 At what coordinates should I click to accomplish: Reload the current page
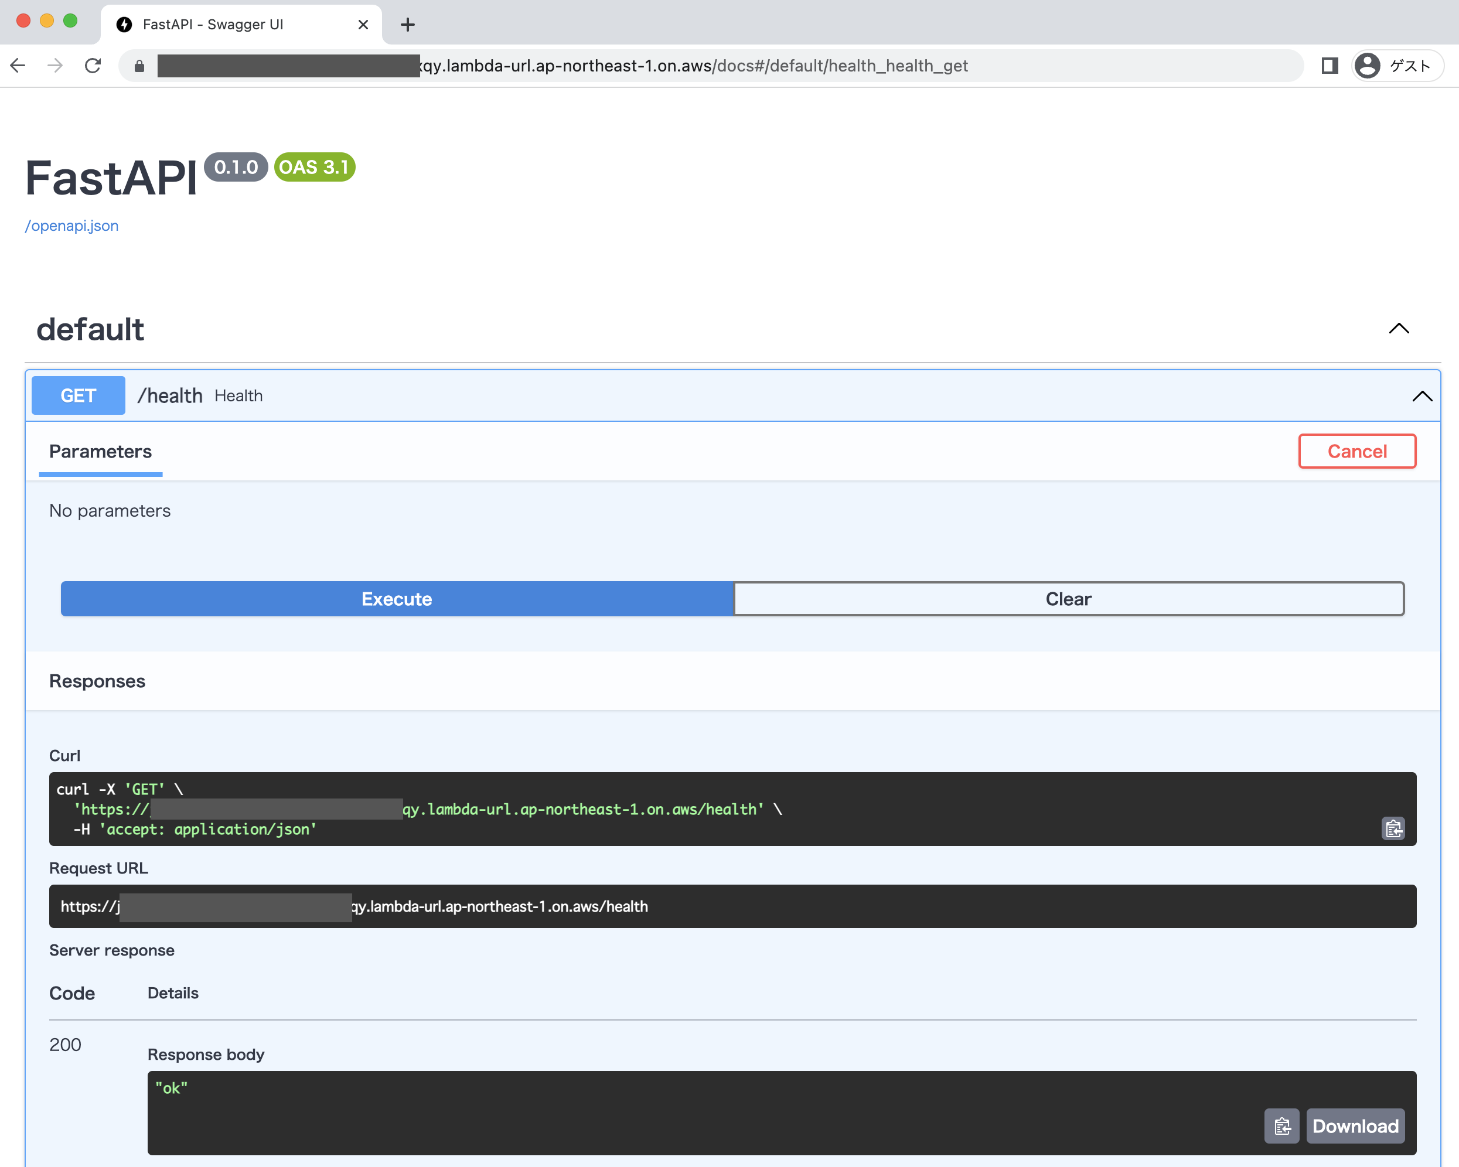[x=93, y=65]
